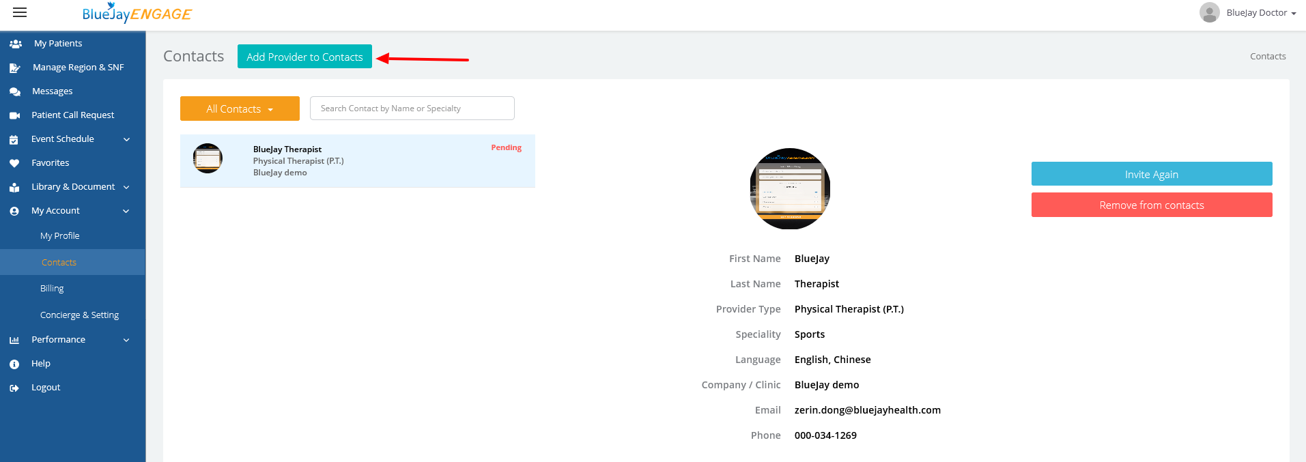Open Help menu item
This screenshot has width=1306, height=462.
[40, 363]
